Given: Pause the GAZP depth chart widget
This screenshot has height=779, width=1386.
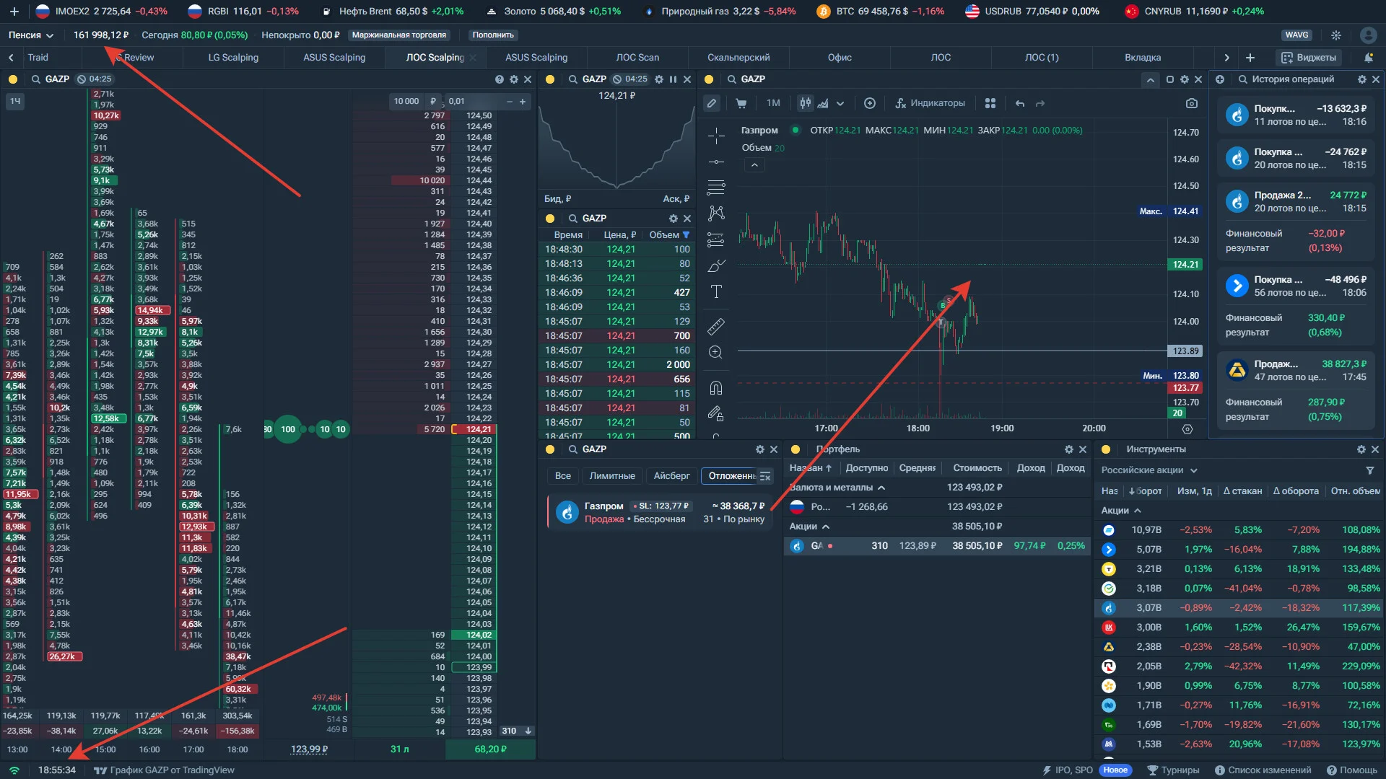Looking at the screenshot, I should point(673,79).
